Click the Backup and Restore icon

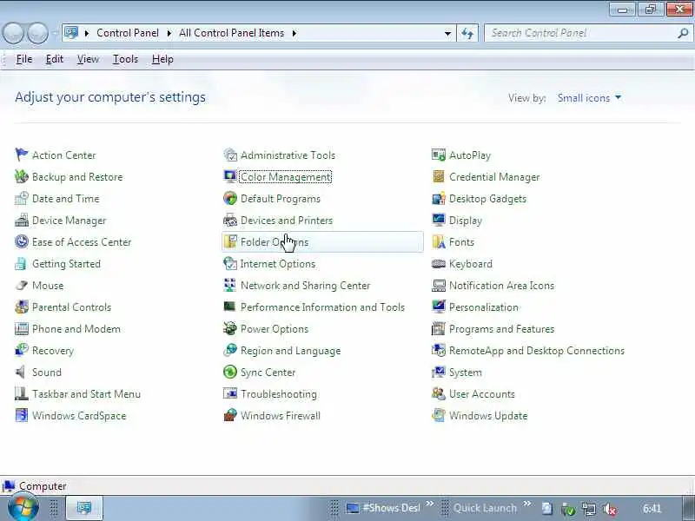(x=21, y=176)
